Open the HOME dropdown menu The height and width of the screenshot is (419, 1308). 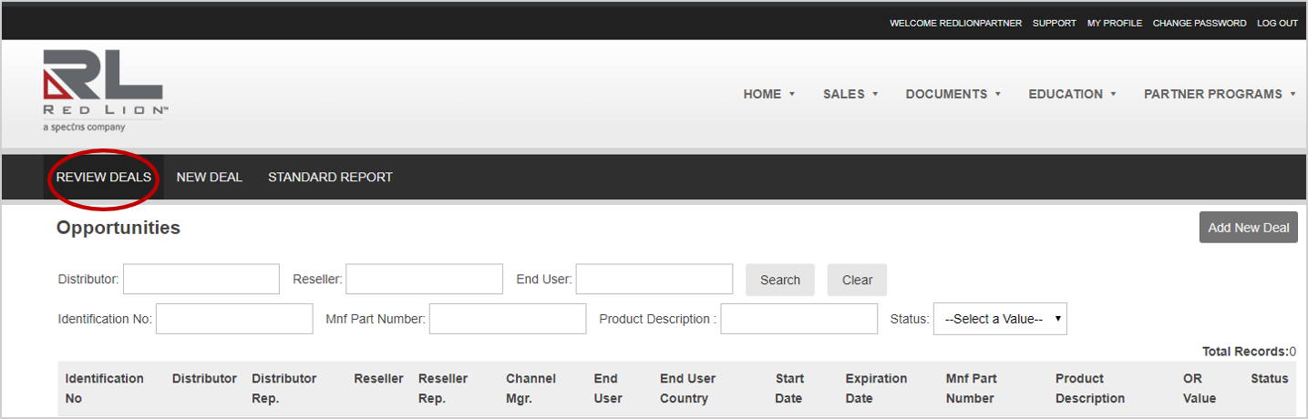point(768,94)
